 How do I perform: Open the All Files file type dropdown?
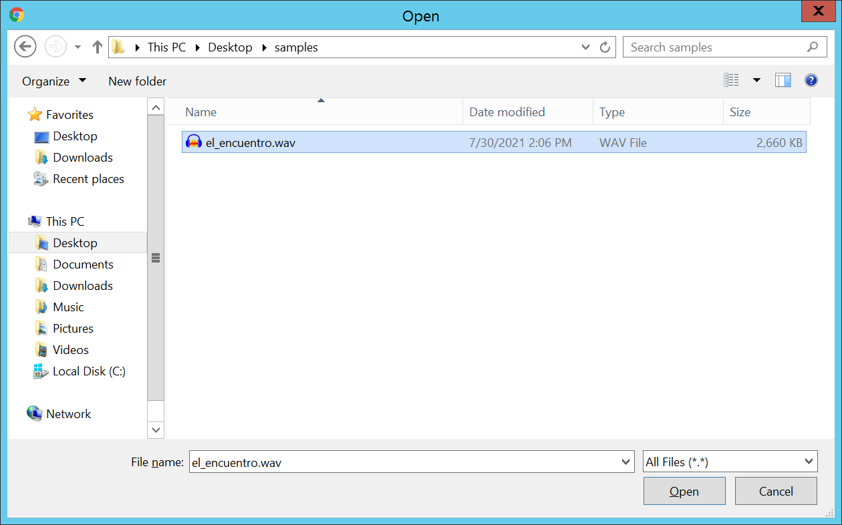click(730, 461)
